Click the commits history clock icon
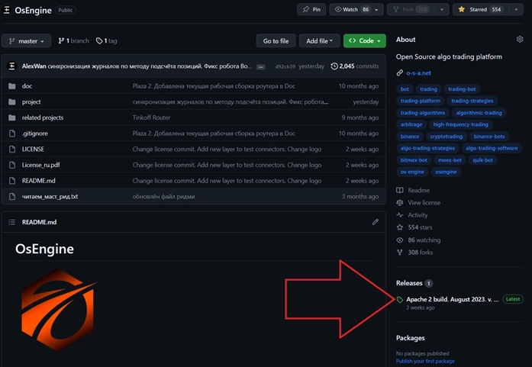The height and width of the screenshot is (367, 532). pos(334,66)
